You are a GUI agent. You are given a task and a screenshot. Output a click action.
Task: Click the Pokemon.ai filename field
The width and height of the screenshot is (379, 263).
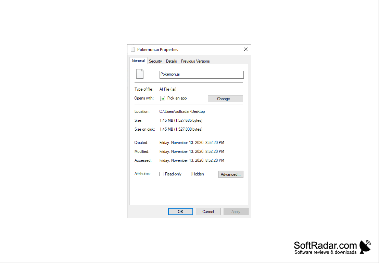click(202, 75)
